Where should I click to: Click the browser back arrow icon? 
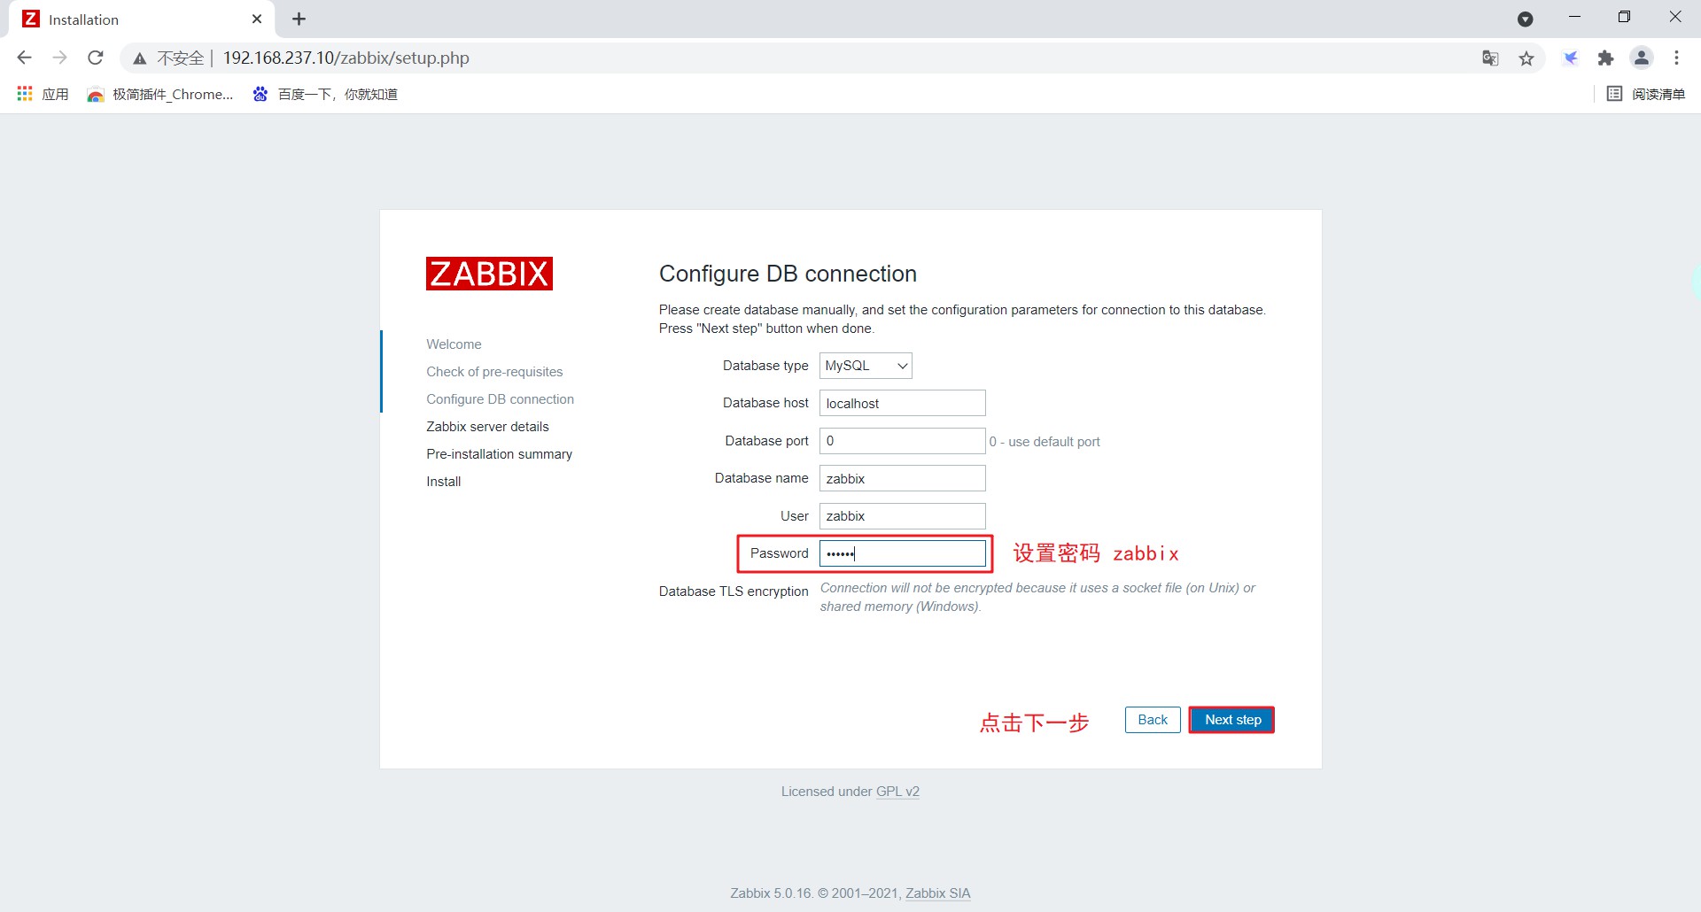tap(24, 58)
